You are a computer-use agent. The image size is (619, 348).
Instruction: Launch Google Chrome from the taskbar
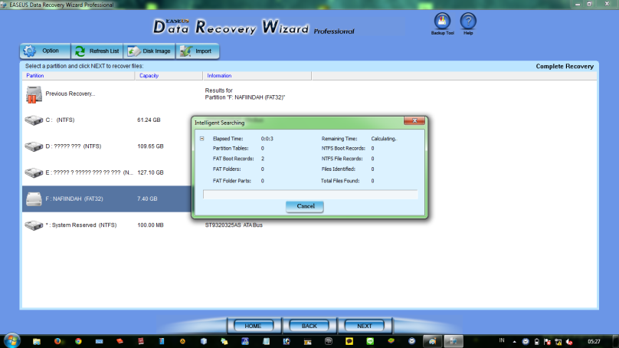point(79,341)
